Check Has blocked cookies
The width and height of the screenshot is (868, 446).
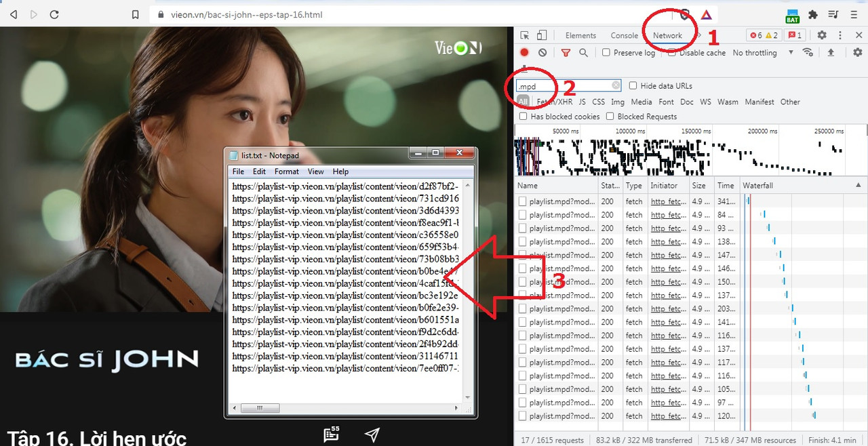tap(523, 117)
